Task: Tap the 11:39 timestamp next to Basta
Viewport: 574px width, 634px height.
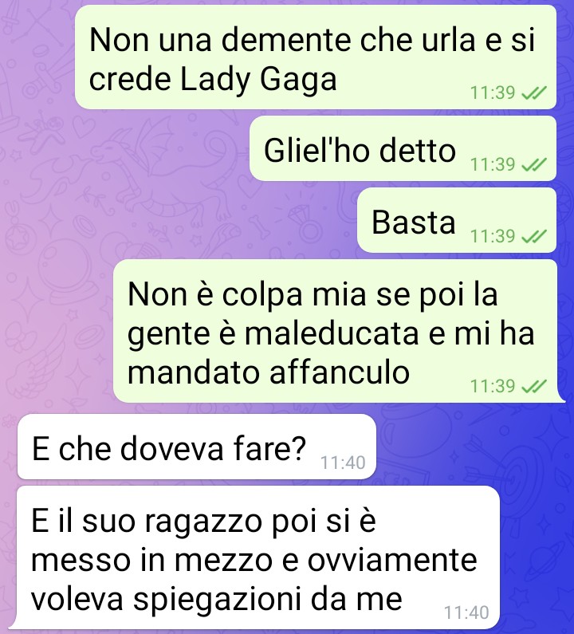Action: [493, 236]
